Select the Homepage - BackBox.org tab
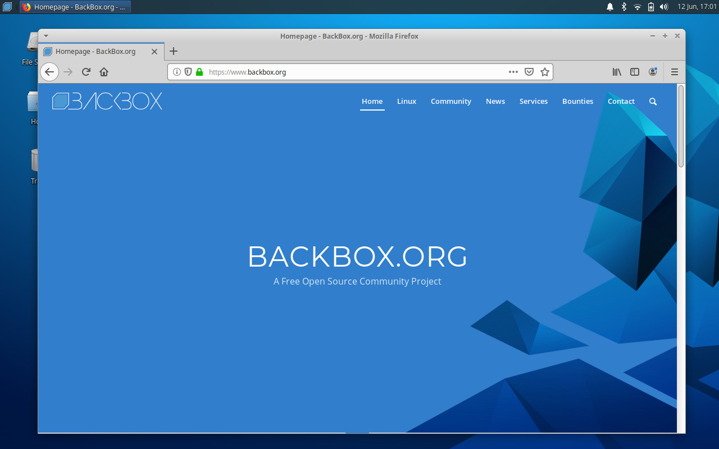The height and width of the screenshot is (449, 719). 101,51
